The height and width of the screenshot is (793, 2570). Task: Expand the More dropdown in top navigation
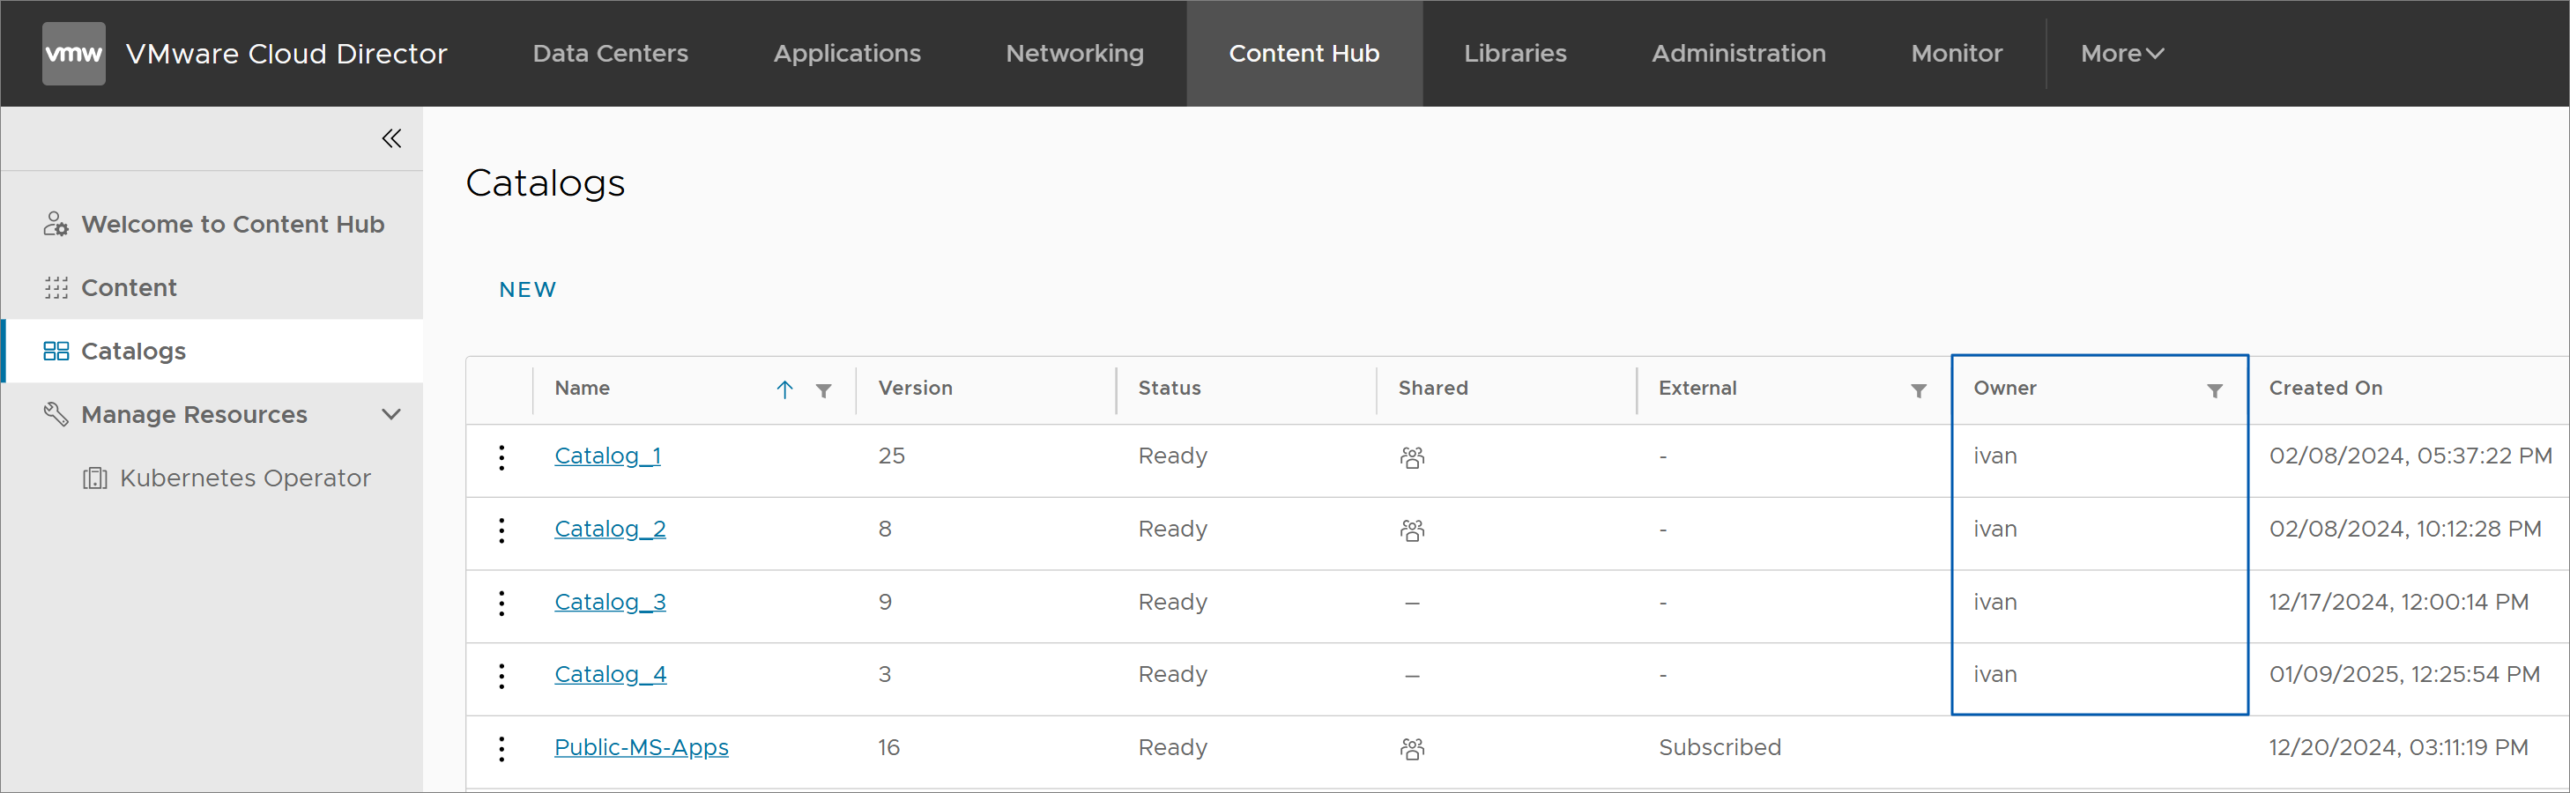2122,54
